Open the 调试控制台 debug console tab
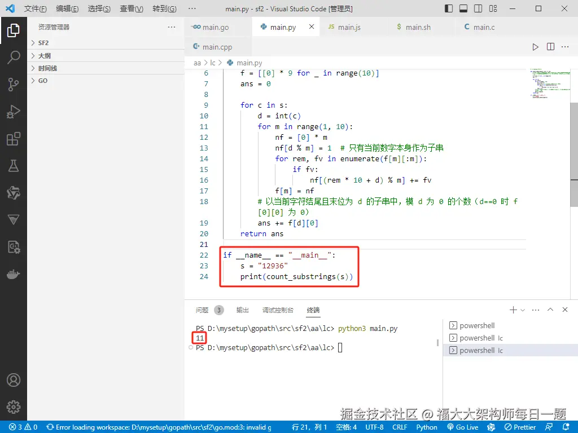Image resolution: width=578 pixels, height=433 pixels. (x=278, y=310)
